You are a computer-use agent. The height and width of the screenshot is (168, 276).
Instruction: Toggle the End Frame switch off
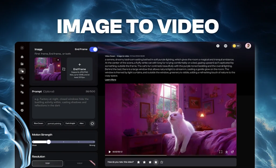[94, 49]
